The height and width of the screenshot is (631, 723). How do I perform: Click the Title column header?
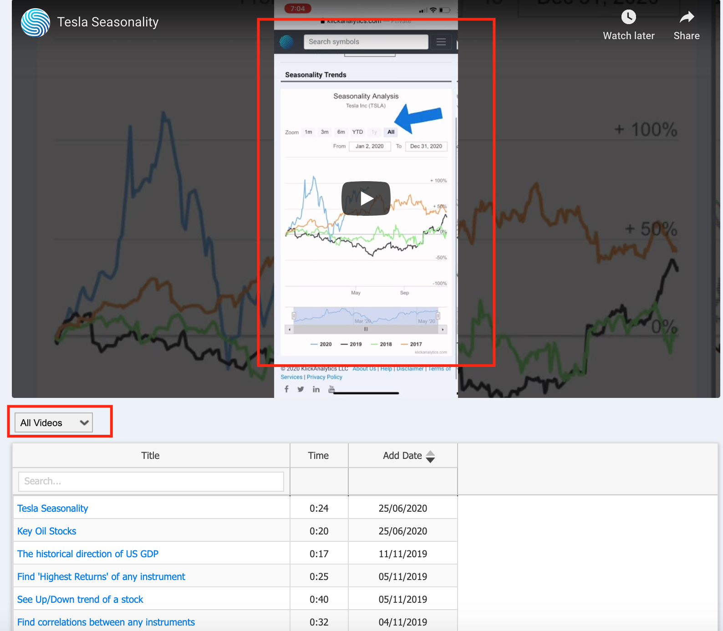(151, 456)
